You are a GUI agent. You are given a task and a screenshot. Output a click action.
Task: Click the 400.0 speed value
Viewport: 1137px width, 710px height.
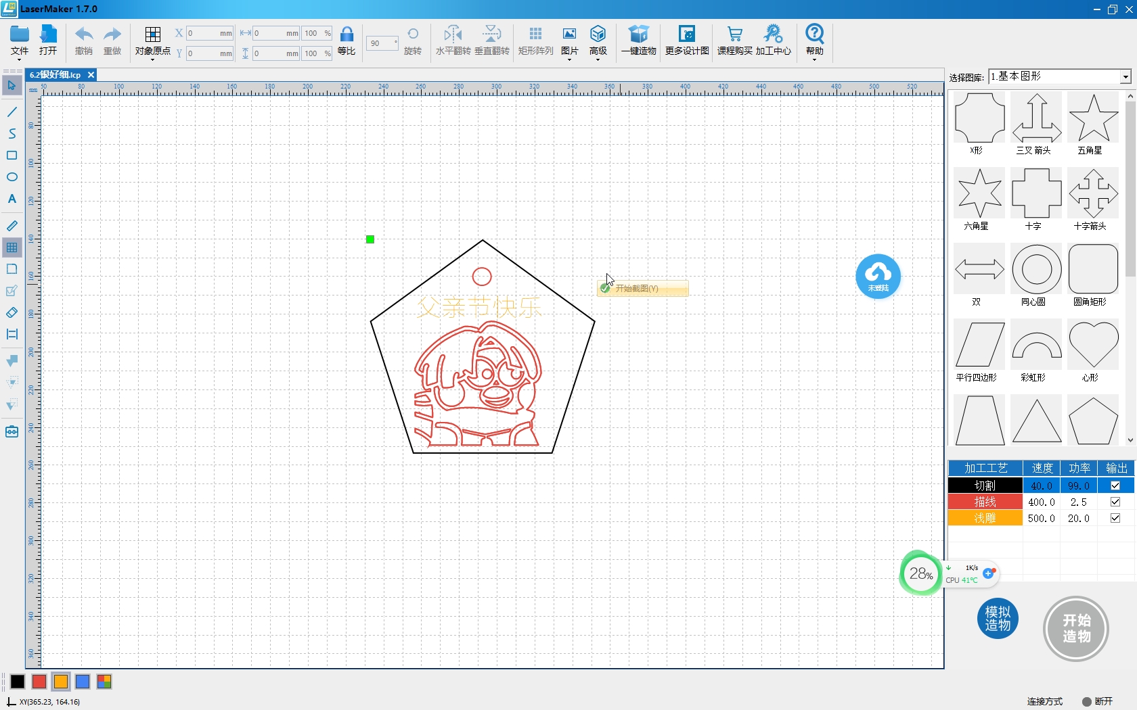point(1042,502)
